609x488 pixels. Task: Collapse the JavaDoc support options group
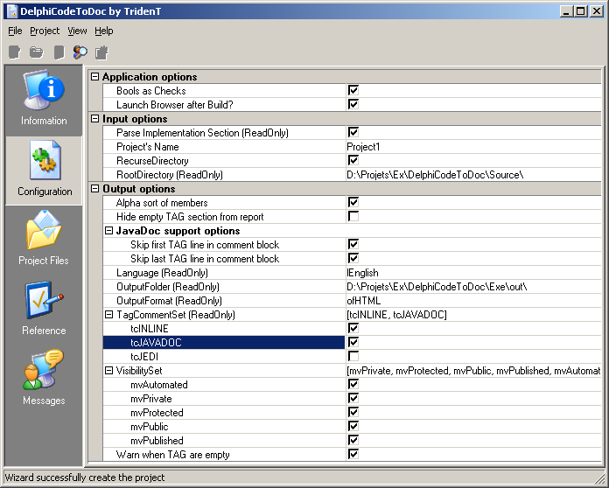pyautogui.click(x=109, y=231)
